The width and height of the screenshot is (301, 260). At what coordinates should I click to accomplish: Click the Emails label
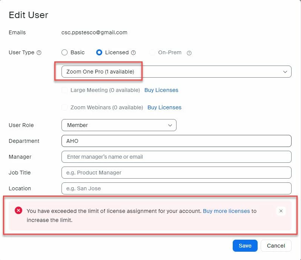(x=17, y=32)
